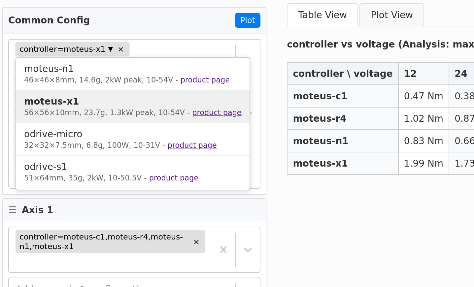This screenshot has height=287, width=474.
Task: Switch to the Plot View tab
Action: 391,15
